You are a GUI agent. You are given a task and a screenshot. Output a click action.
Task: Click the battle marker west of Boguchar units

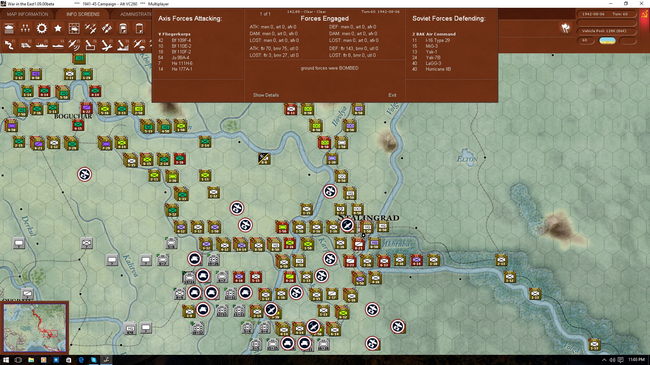point(85,174)
